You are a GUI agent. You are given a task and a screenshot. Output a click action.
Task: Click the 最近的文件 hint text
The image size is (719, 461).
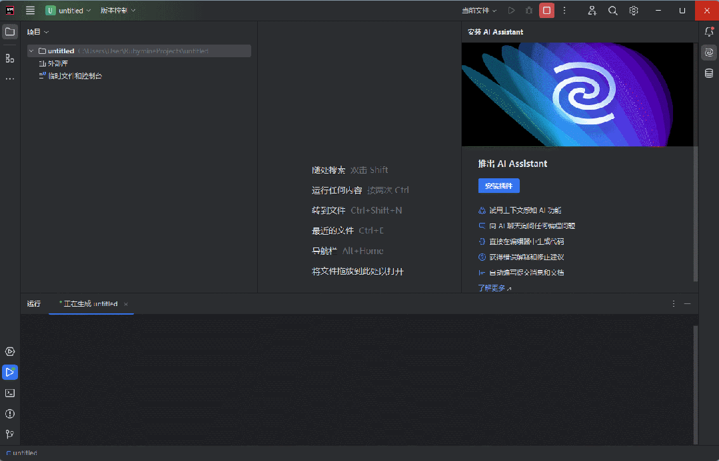(333, 231)
